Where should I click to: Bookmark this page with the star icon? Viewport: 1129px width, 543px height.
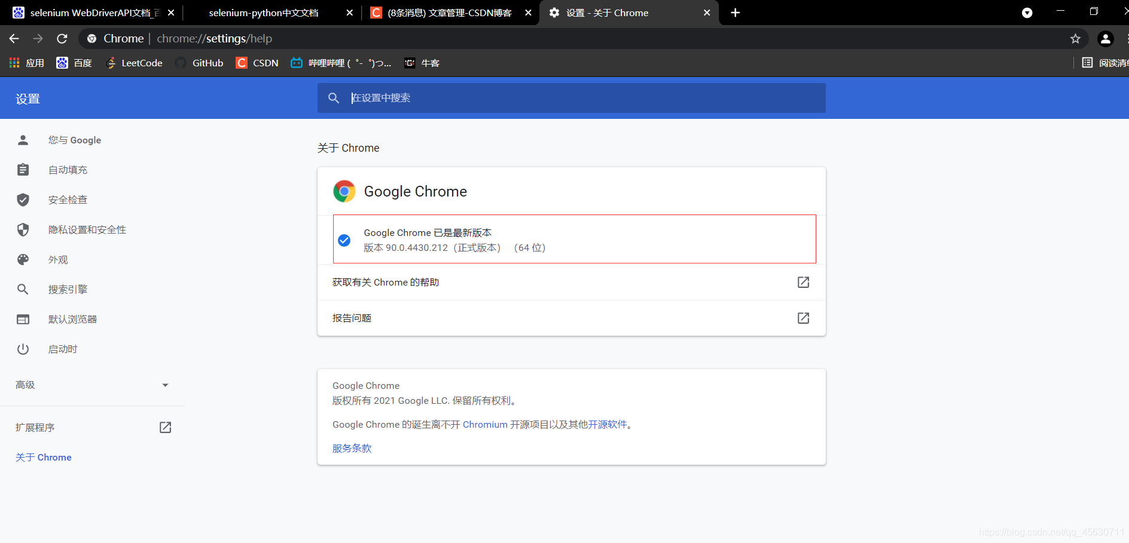pyautogui.click(x=1075, y=39)
